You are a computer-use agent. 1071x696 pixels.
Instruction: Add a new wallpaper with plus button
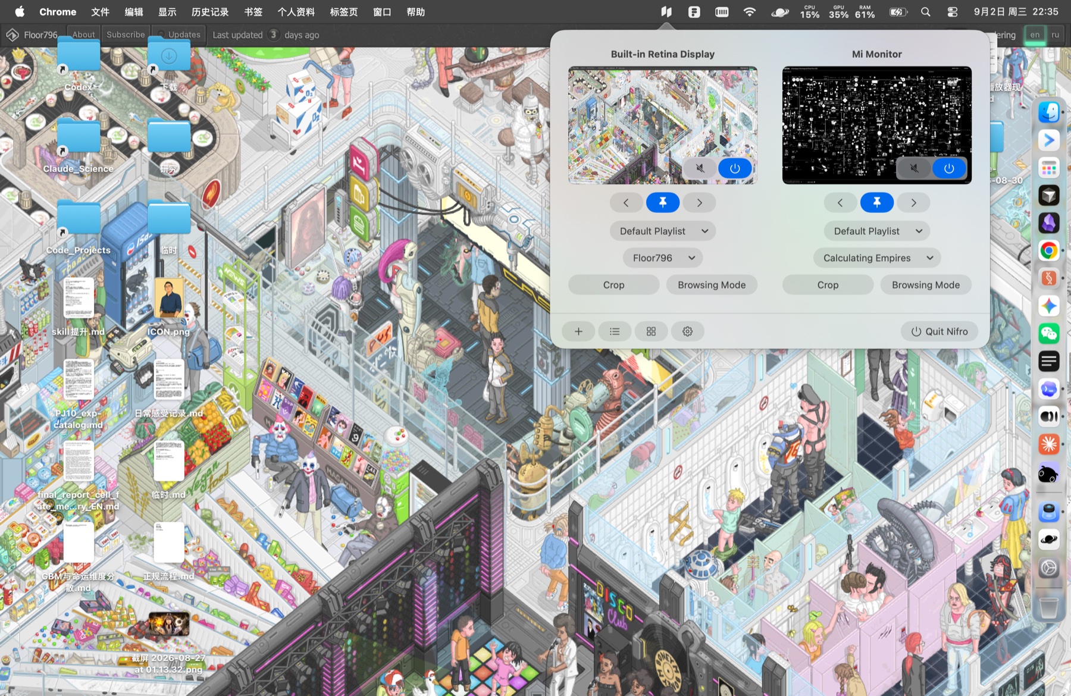pos(578,331)
